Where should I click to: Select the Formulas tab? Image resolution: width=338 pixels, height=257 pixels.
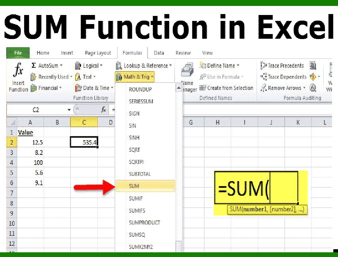click(132, 53)
